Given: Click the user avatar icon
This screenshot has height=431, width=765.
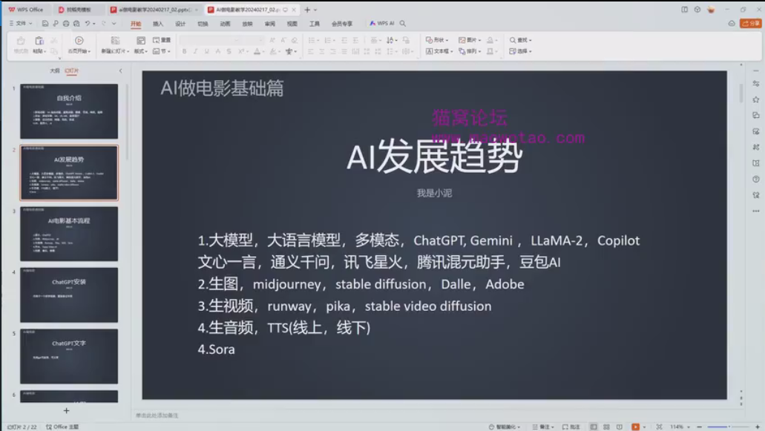Looking at the screenshot, I should pyautogui.click(x=712, y=10).
